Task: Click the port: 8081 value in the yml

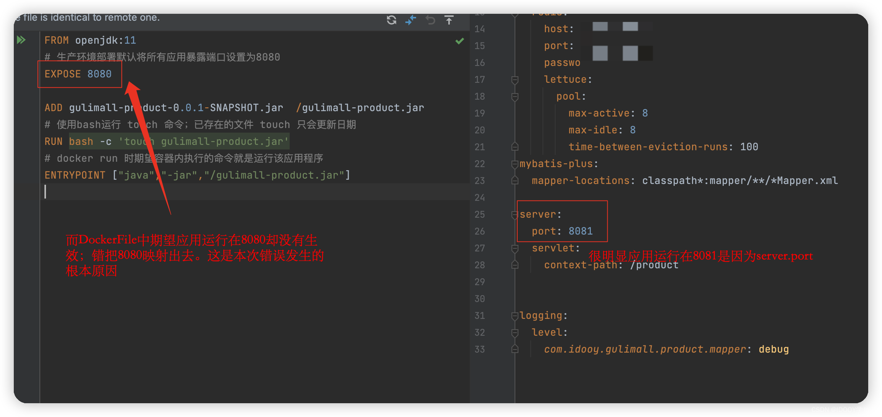Action: point(580,231)
